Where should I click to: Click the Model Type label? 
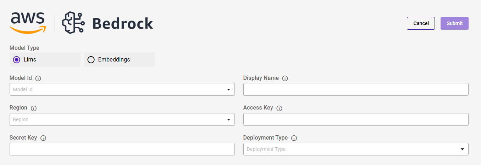coord(24,48)
